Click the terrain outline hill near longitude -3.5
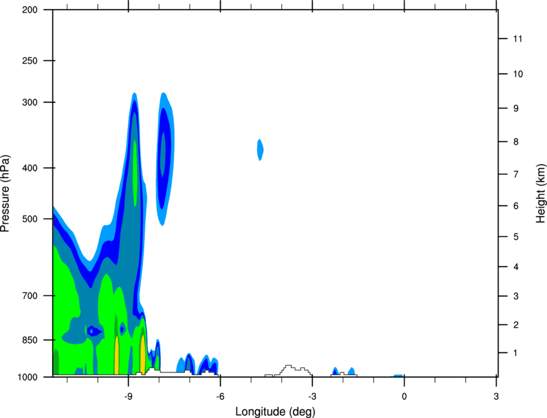This screenshot has width=547, height=418. 292,370
